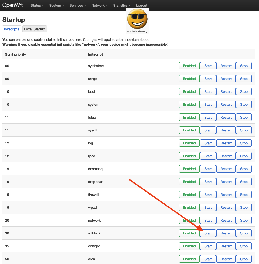Image resolution: width=259 pixels, height=264 pixels.
Task: Open the Statistics menu
Action: click(x=121, y=5)
